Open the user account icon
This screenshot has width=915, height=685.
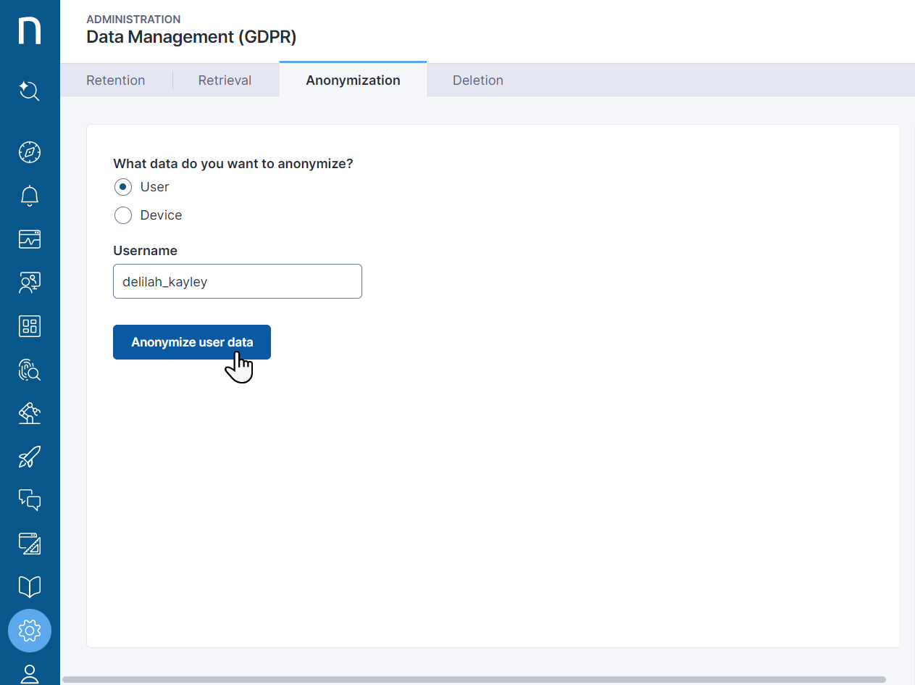click(30, 674)
